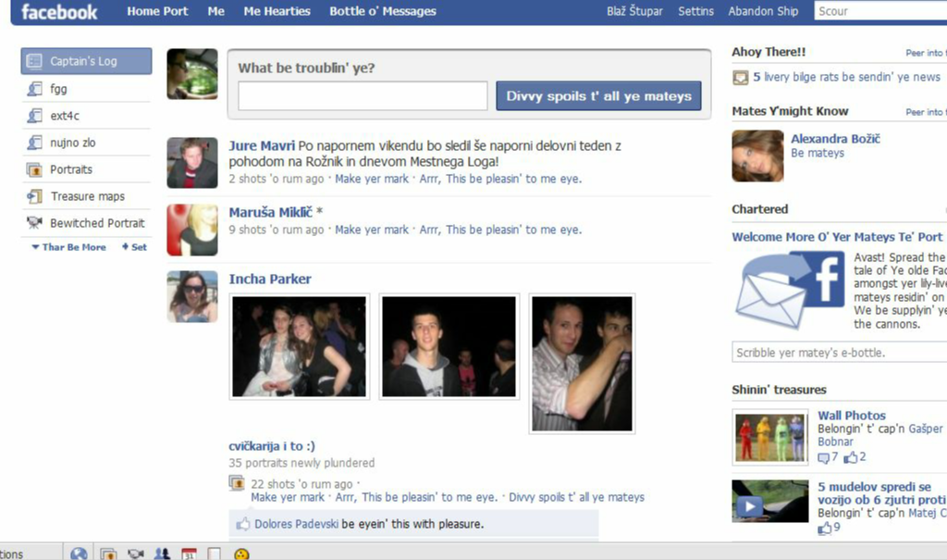This screenshot has height=560, width=947.
Task: Open Blaž Štupar profile in the top bar
Action: click(x=634, y=11)
